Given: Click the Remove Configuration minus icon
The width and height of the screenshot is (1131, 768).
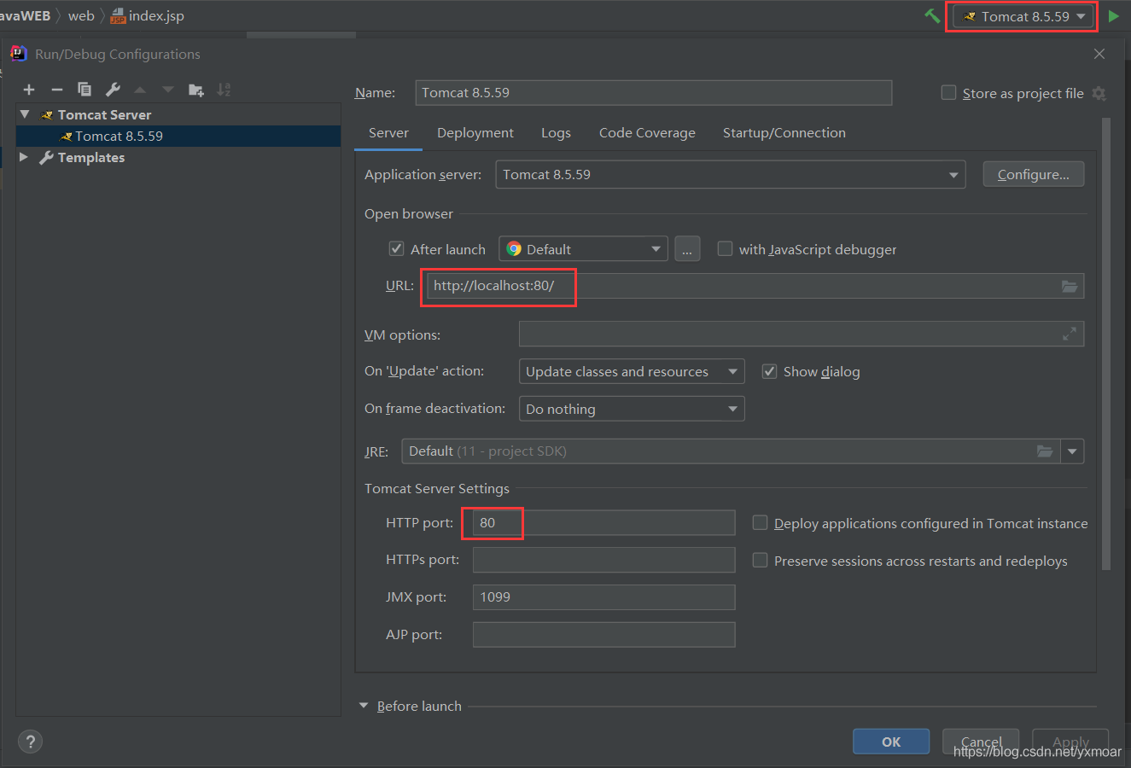Looking at the screenshot, I should pyautogui.click(x=57, y=90).
